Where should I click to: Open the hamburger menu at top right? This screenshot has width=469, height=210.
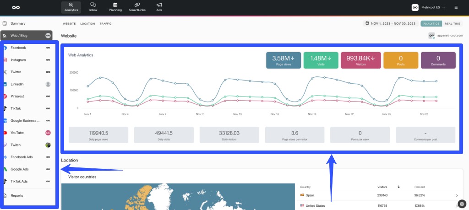point(456,7)
